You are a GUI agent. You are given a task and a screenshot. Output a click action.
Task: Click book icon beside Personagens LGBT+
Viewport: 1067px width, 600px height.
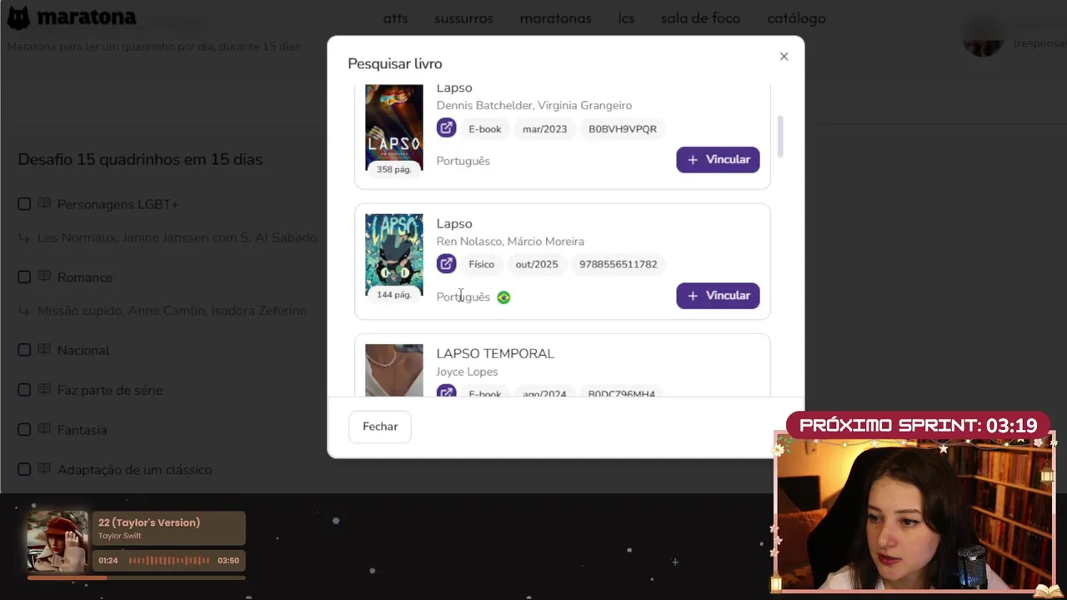pyautogui.click(x=44, y=204)
